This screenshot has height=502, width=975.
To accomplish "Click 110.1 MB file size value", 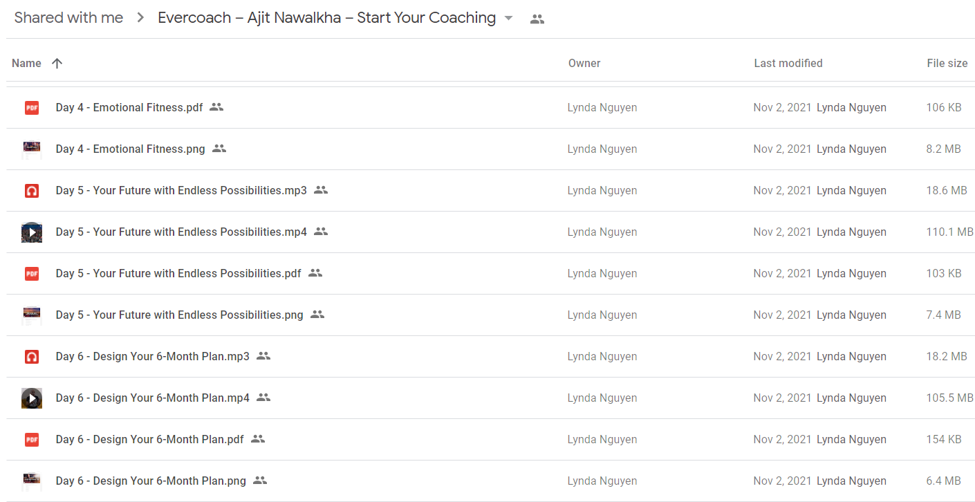I will click(x=950, y=232).
